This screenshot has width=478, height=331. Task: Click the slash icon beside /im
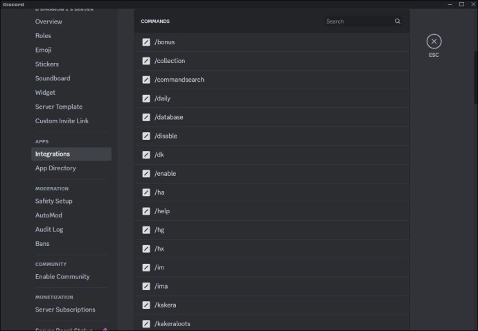pyautogui.click(x=146, y=267)
